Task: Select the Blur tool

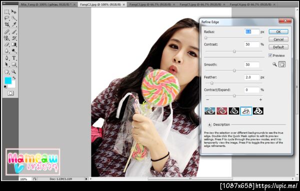Action: [x=7, y=51]
